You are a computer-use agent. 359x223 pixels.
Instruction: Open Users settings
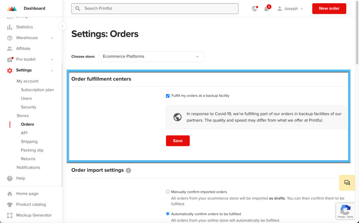coord(26,99)
